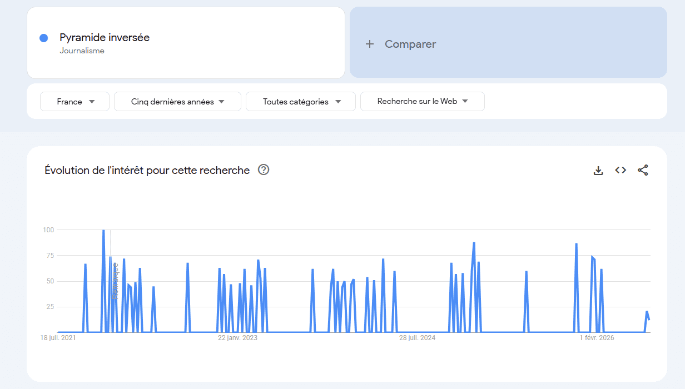Click the Comparer panel to add term
Viewport: 685px width, 389px height.
[508, 42]
